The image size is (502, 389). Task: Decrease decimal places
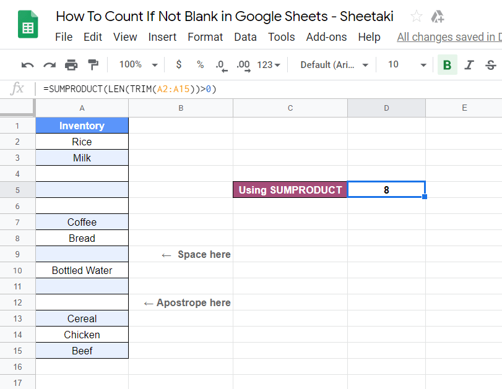point(220,64)
